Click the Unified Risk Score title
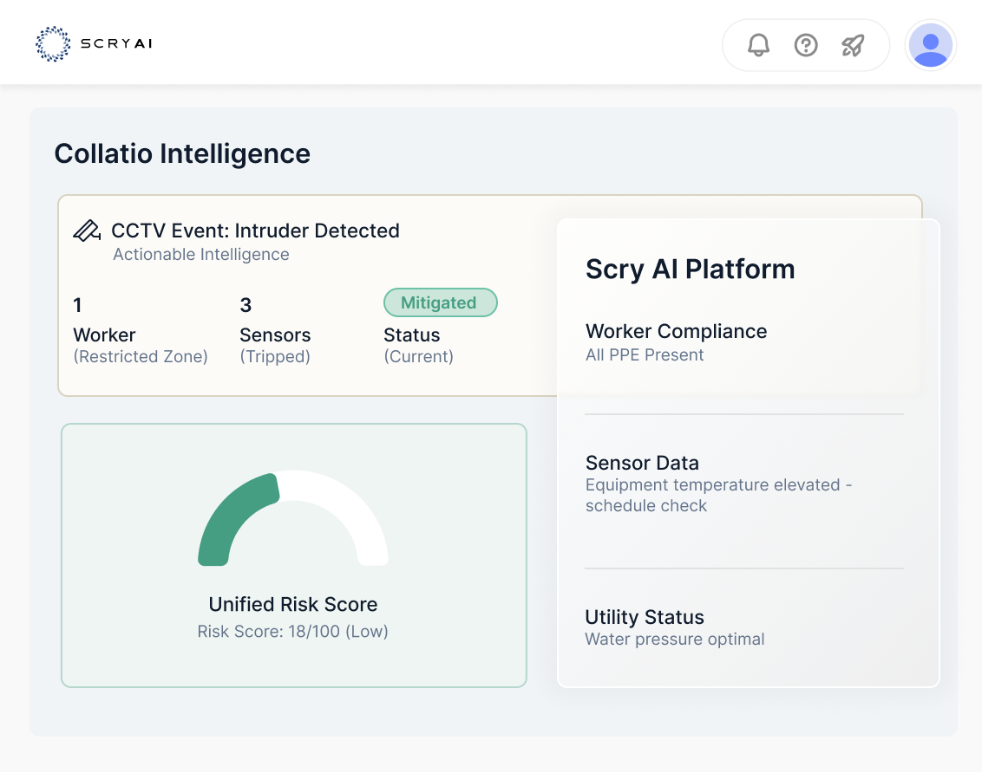Image resolution: width=982 pixels, height=773 pixels. 293,604
